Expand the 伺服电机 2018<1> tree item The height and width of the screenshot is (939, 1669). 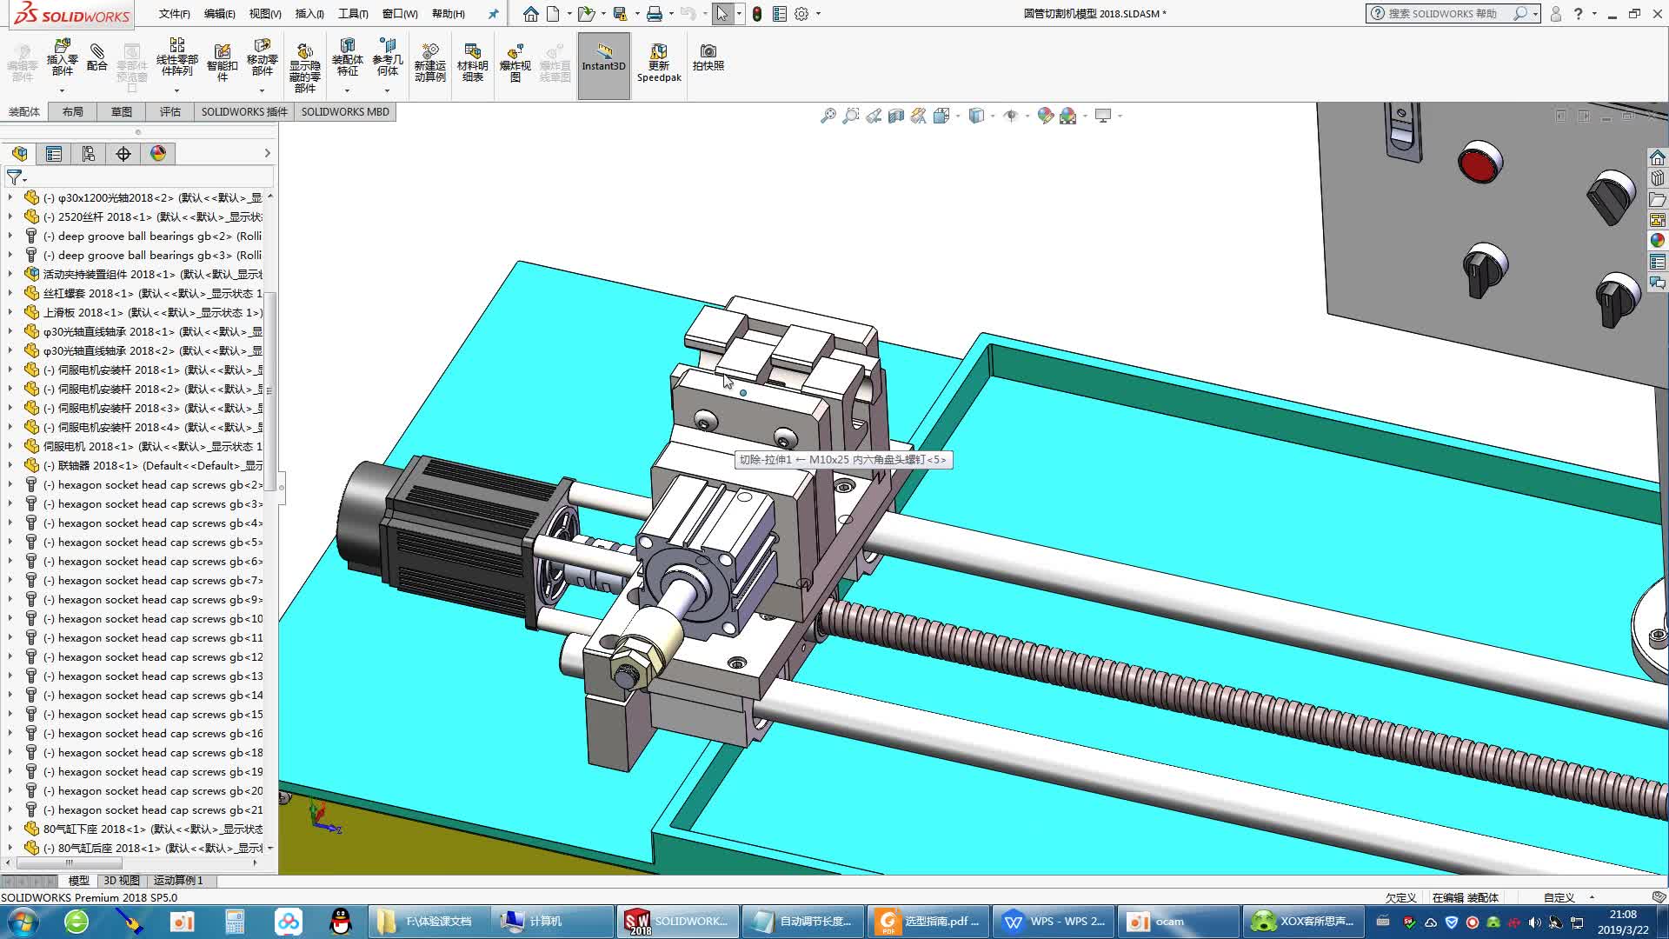tap(10, 446)
